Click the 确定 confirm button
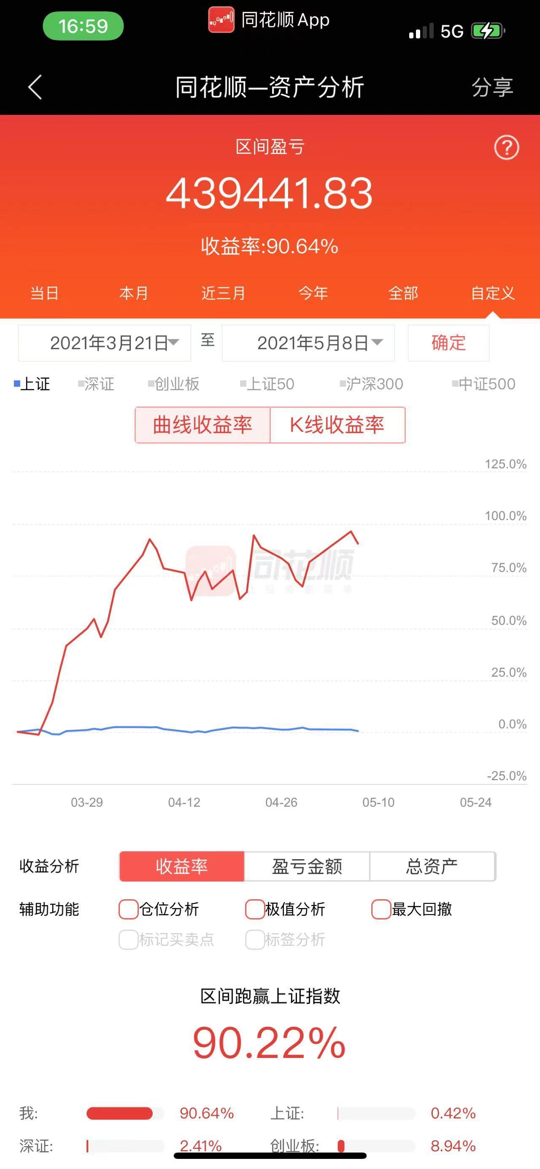The width and height of the screenshot is (540, 1169). tap(448, 343)
